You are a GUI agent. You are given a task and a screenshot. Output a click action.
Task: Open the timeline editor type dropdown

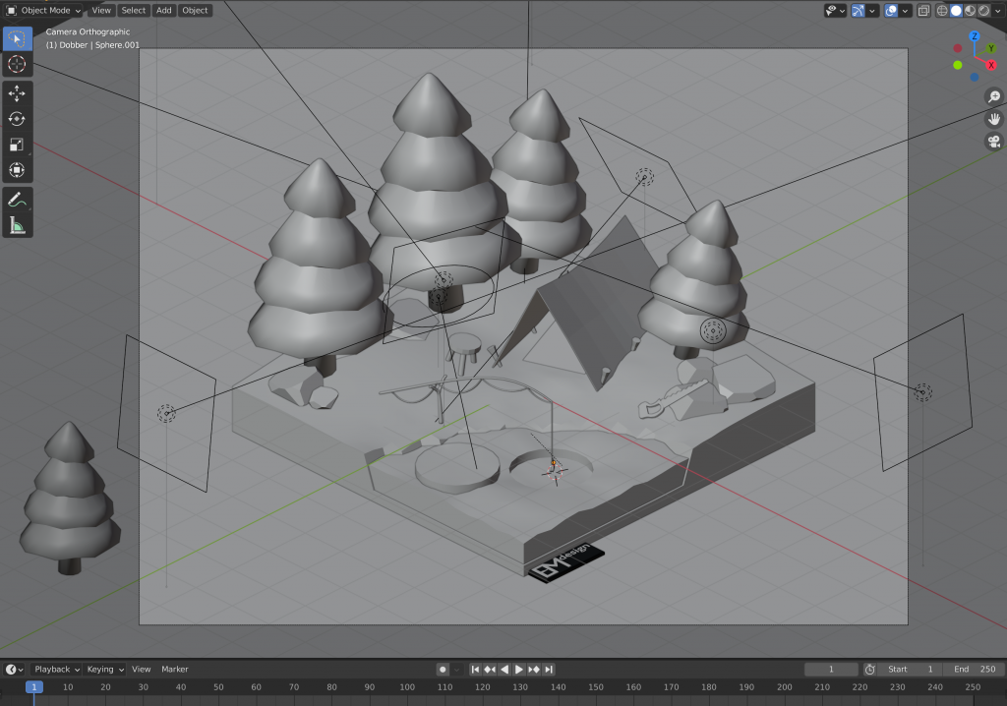(x=14, y=670)
